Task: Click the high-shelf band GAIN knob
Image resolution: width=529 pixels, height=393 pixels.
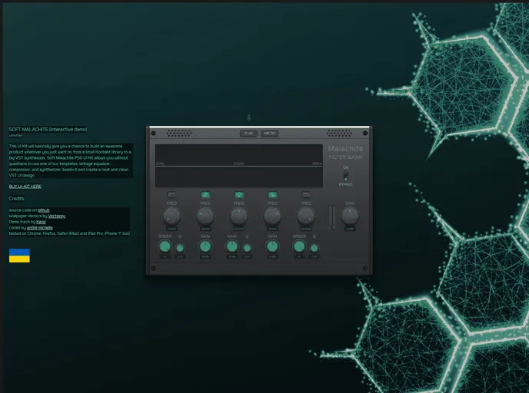Action: point(272,246)
